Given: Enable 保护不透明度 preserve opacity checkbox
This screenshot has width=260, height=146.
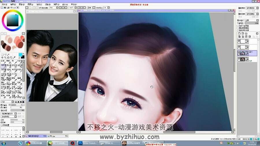Looking at the screenshot, I should (238, 26).
